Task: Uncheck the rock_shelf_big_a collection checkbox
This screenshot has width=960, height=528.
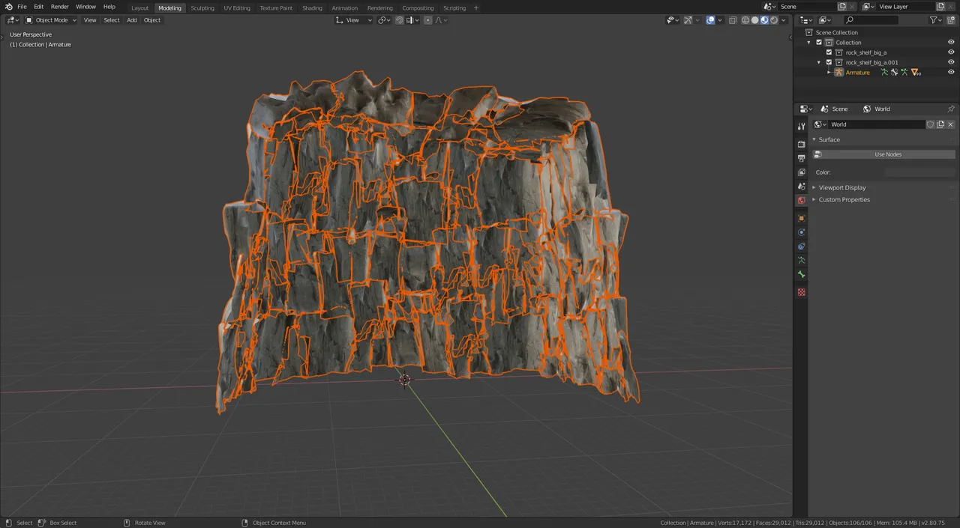Action: pyautogui.click(x=829, y=52)
